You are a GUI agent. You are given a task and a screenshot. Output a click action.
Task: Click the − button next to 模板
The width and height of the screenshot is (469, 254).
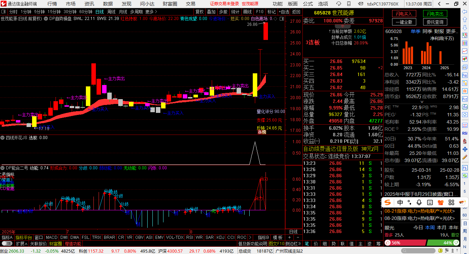[x=298, y=237]
